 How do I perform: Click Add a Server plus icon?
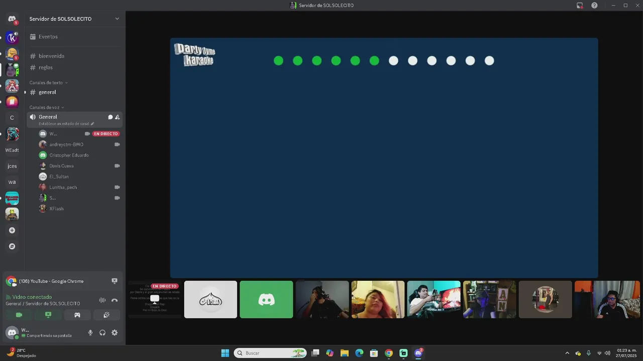(x=12, y=230)
